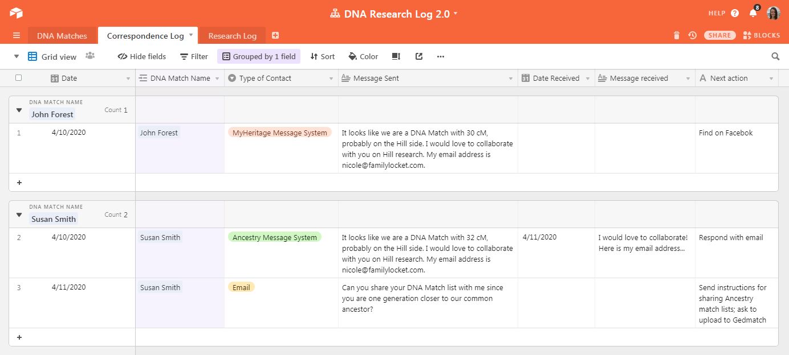
Task: Open the trash bin icon
Action: click(x=677, y=35)
